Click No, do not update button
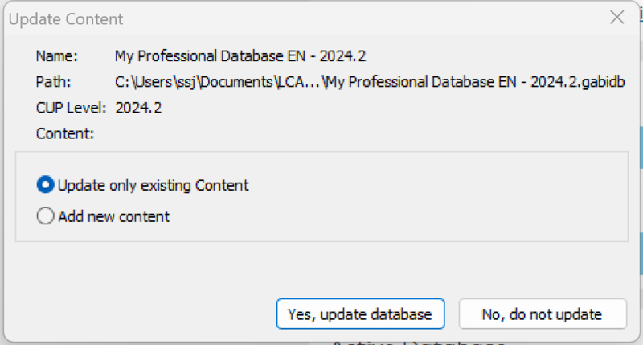 pyautogui.click(x=543, y=314)
